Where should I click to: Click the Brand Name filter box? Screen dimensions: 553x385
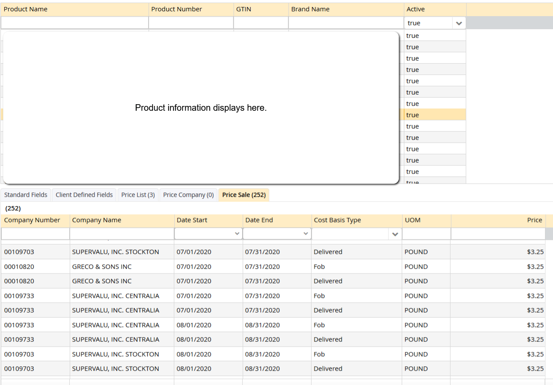point(346,23)
